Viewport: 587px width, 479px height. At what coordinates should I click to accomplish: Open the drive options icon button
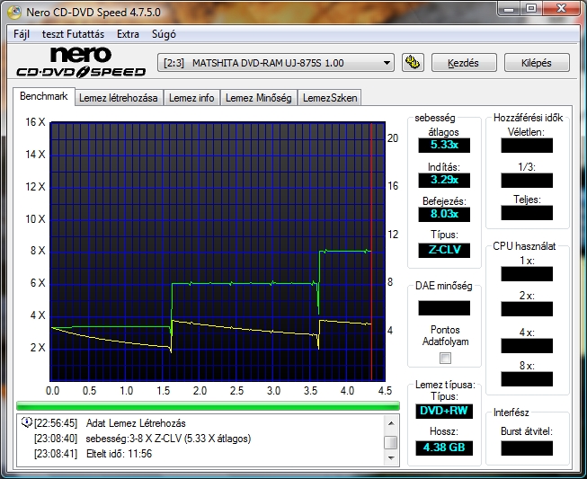click(413, 62)
